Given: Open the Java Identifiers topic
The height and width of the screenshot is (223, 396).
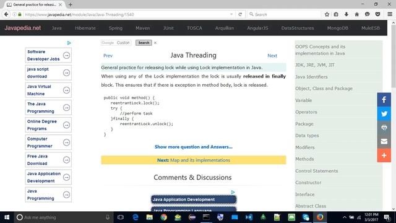Looking at the screenshot, I should 311,77.
